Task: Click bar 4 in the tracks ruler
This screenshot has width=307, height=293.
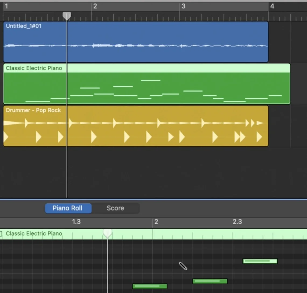Action: tap(272, 6)
